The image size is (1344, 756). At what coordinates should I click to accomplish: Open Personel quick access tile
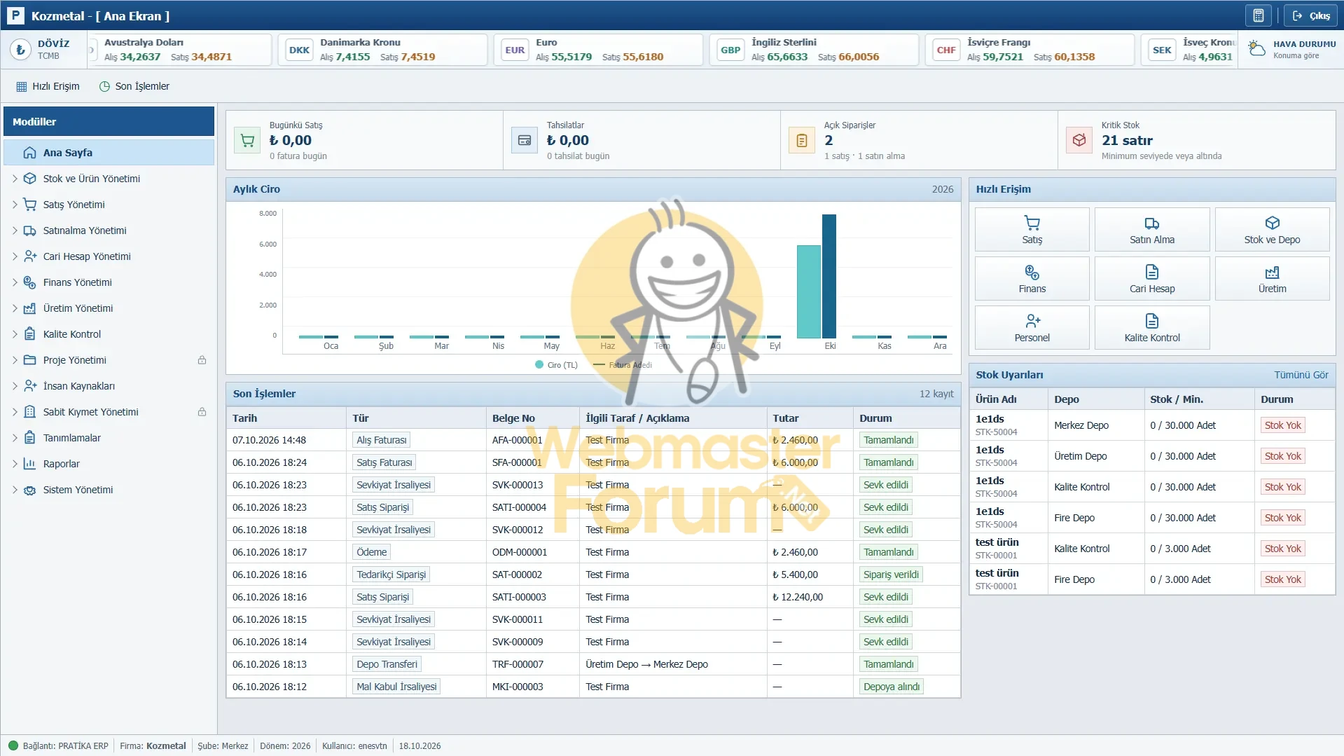(x=1032, y=328)
